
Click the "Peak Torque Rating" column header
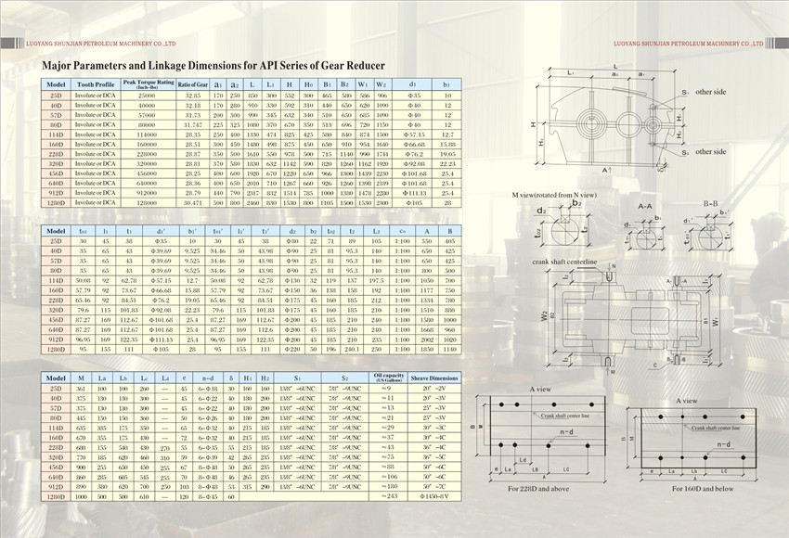(149, 84)
